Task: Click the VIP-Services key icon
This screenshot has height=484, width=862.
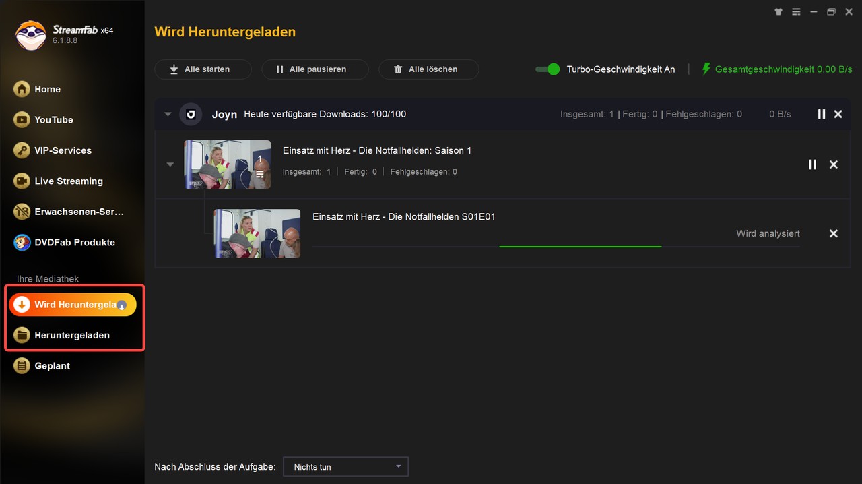Action: (22, 150)
